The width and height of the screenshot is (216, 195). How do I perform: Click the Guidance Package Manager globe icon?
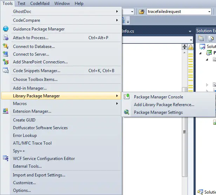[x=6, y=29]
